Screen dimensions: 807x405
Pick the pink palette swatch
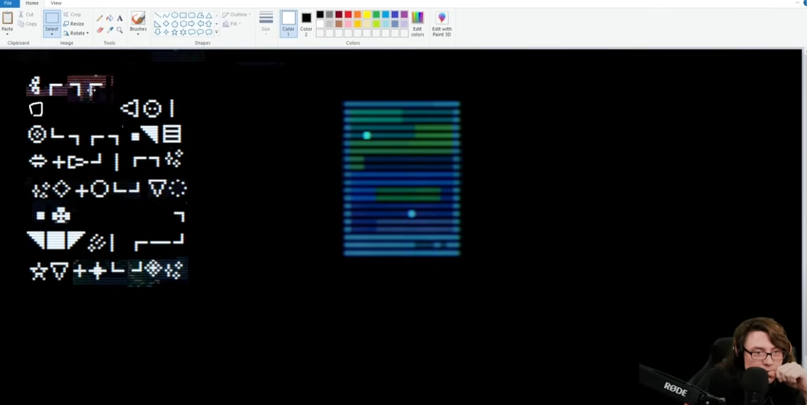(x=348, y=24)
